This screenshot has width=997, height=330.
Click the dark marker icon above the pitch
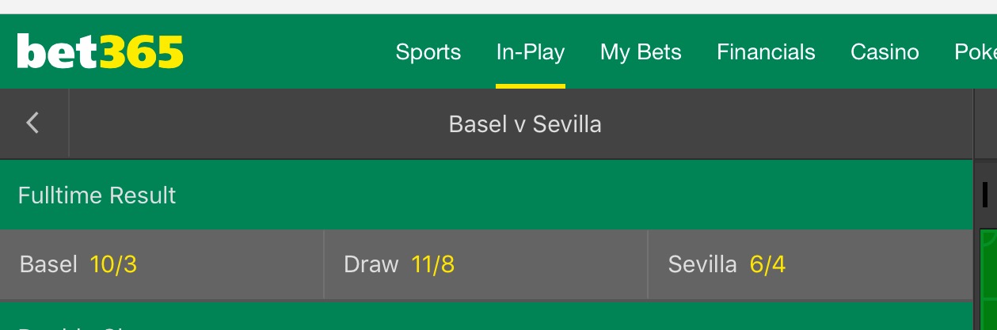click(985, 194)
